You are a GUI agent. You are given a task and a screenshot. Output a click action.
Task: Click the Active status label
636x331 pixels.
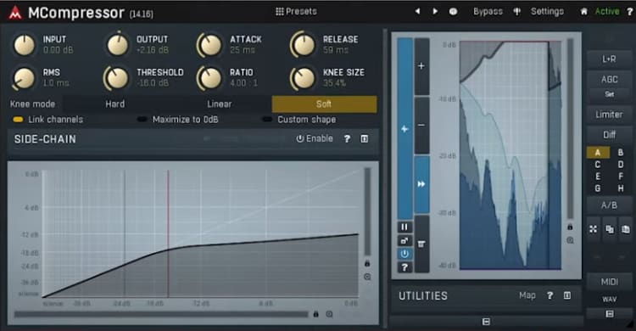coord(607,11)
